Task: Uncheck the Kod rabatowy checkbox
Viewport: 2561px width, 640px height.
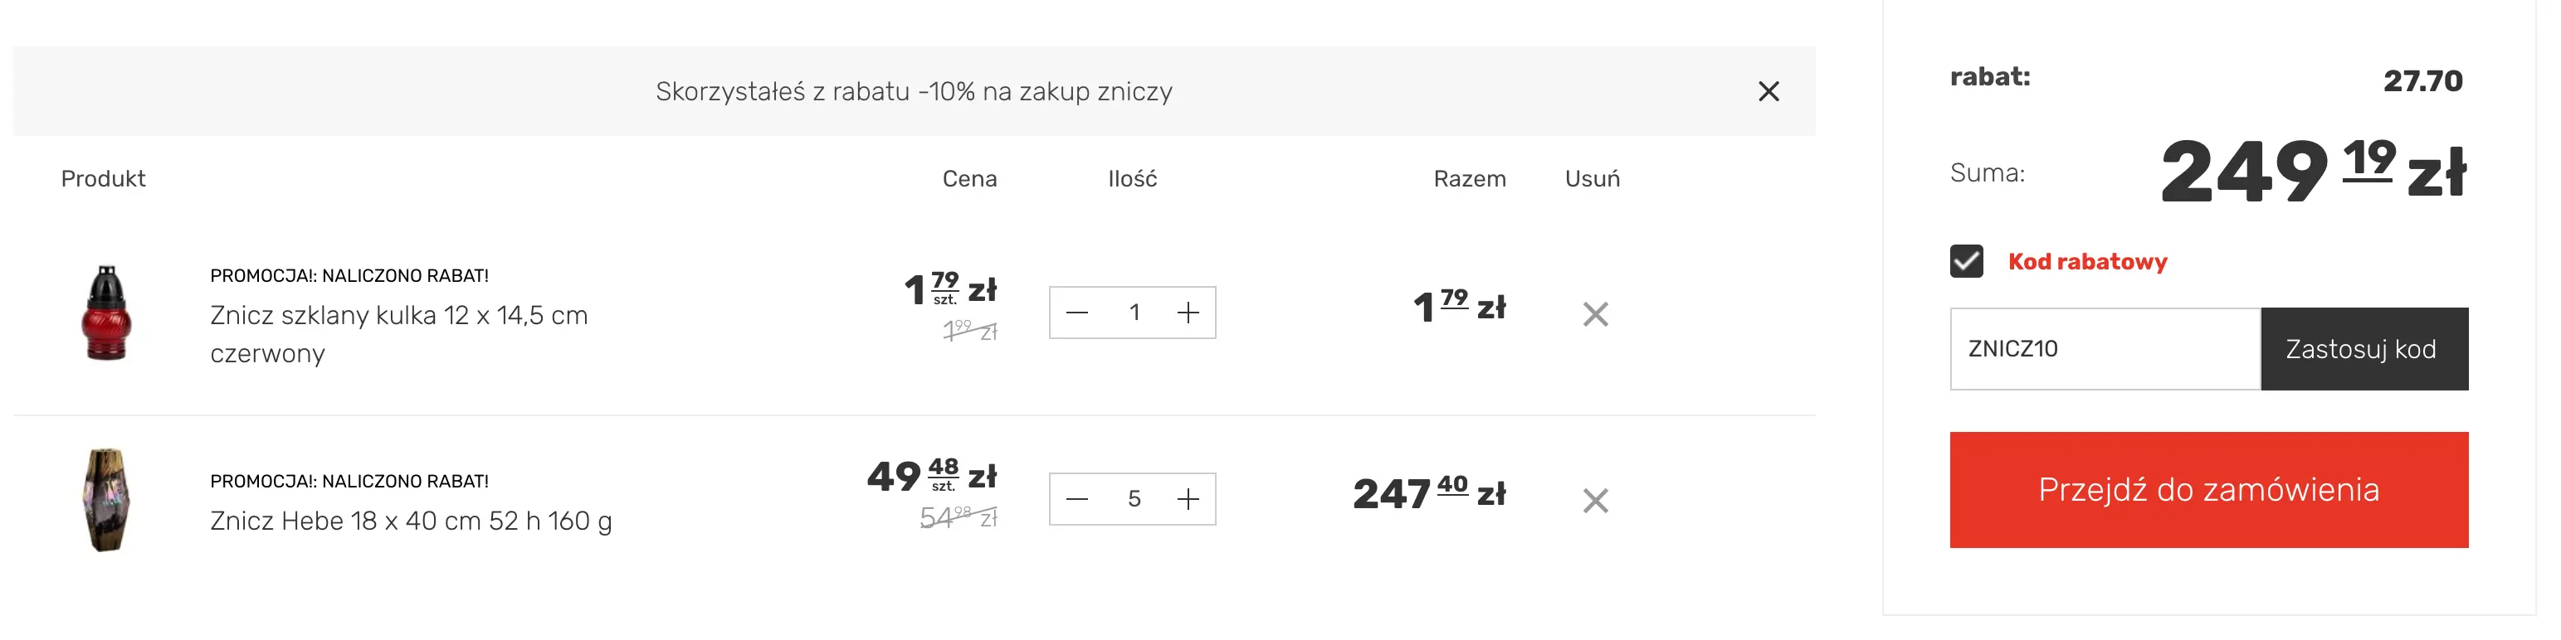Action: click(1965, 261)
